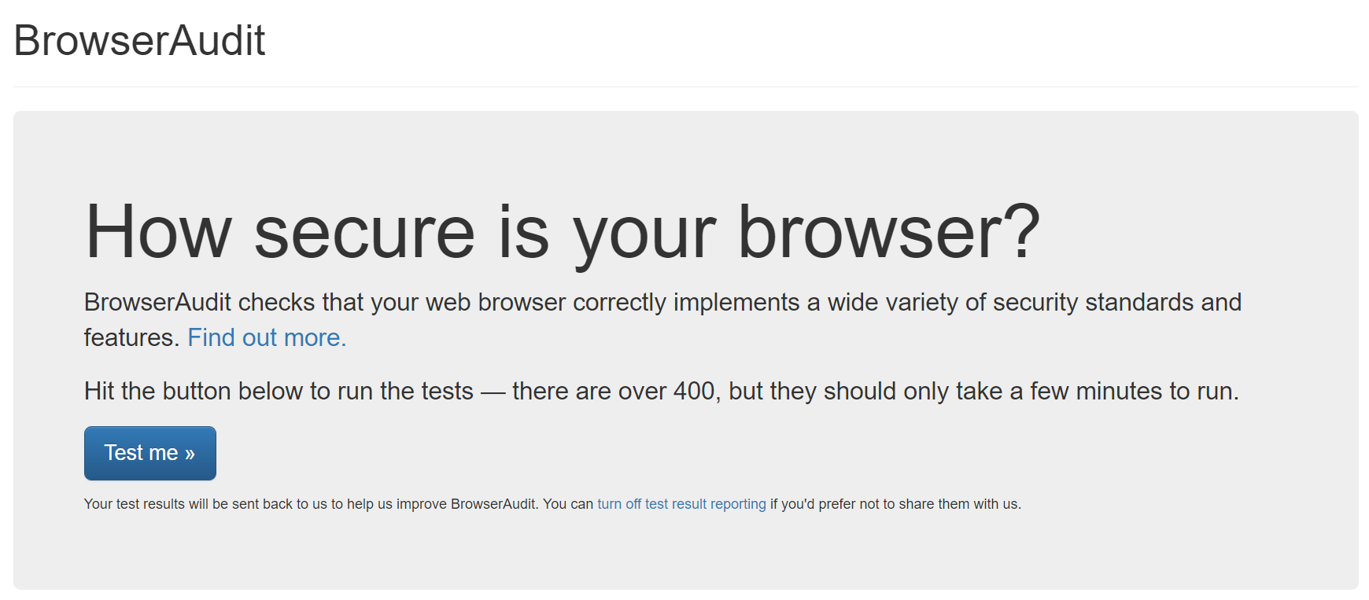
Task: Click the horizontal divider below the title
Action: tap(684, 87)
